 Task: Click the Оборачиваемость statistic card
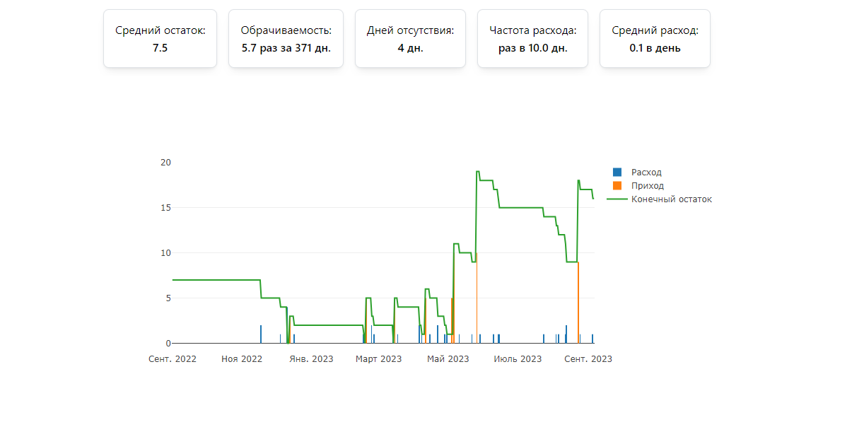[x=286, y=39]
